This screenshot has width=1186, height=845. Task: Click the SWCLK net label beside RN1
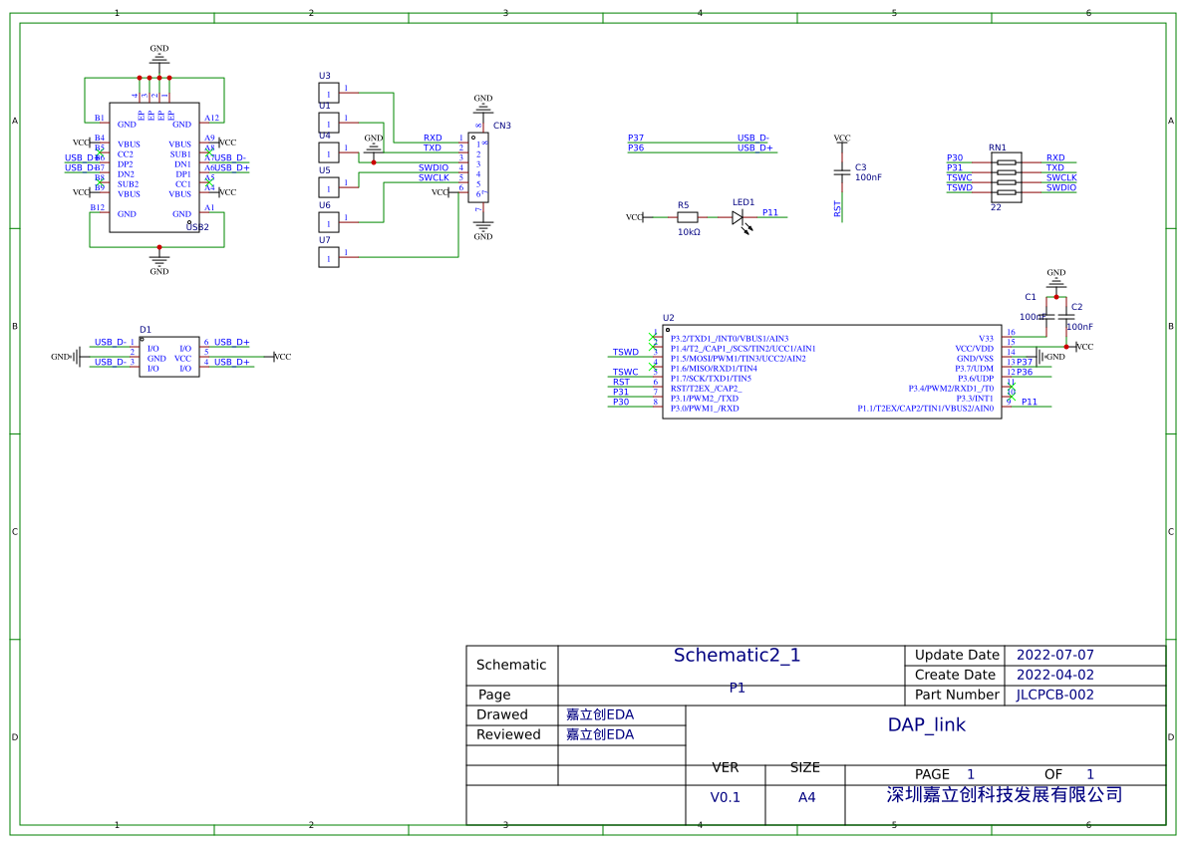tap(1060, 177)
